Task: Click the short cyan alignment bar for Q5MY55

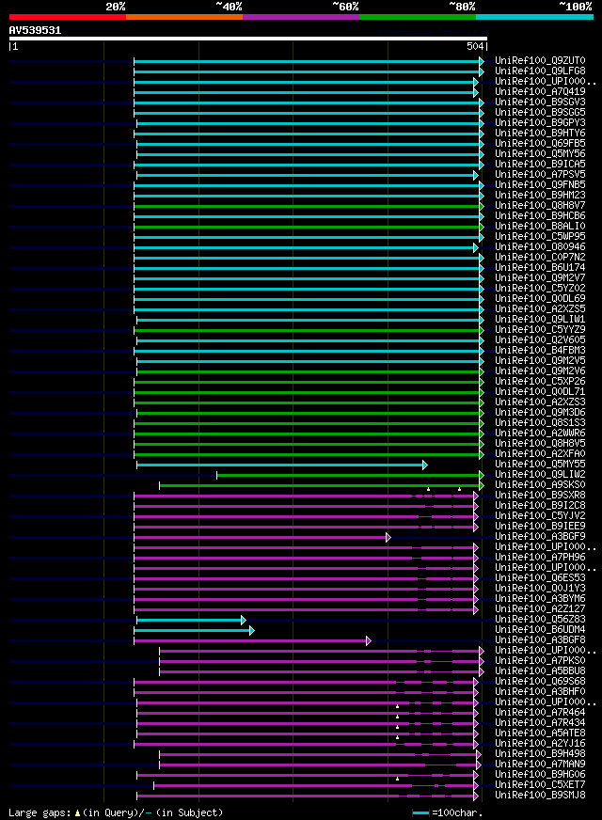Action: click(x=282, y=465)
